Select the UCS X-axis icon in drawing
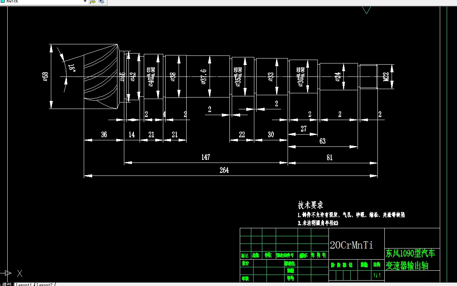The height and width of the screenshot is (286, 457). pyautogui.click(x=20, y=273)
